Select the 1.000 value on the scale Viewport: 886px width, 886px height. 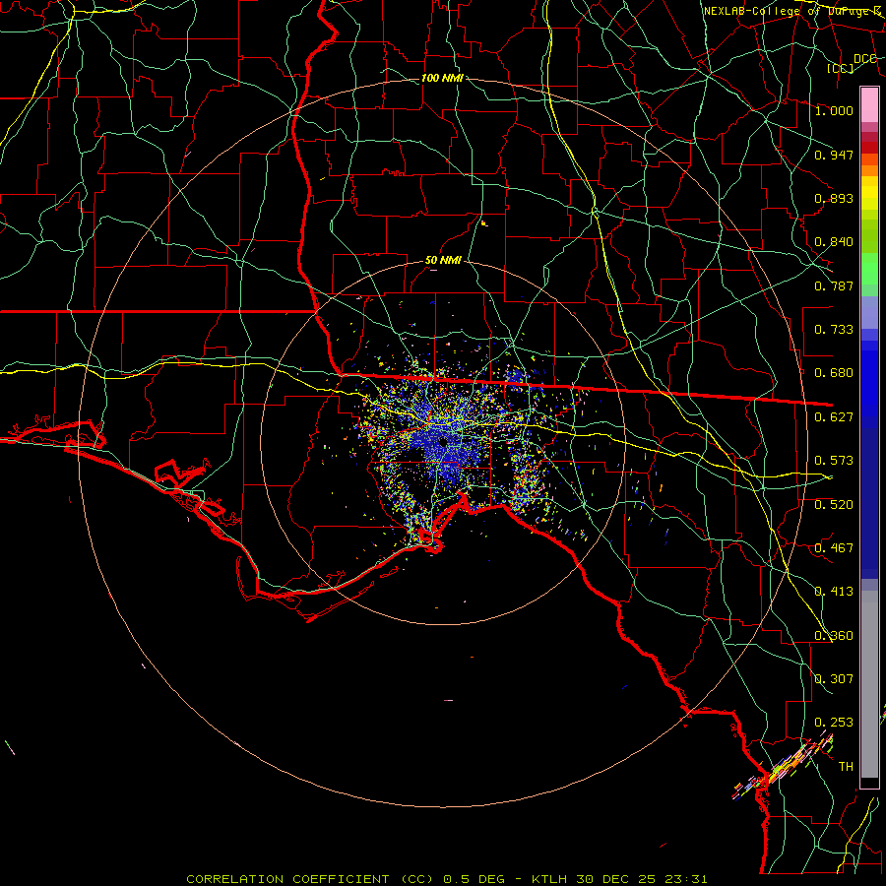[834, 110]
